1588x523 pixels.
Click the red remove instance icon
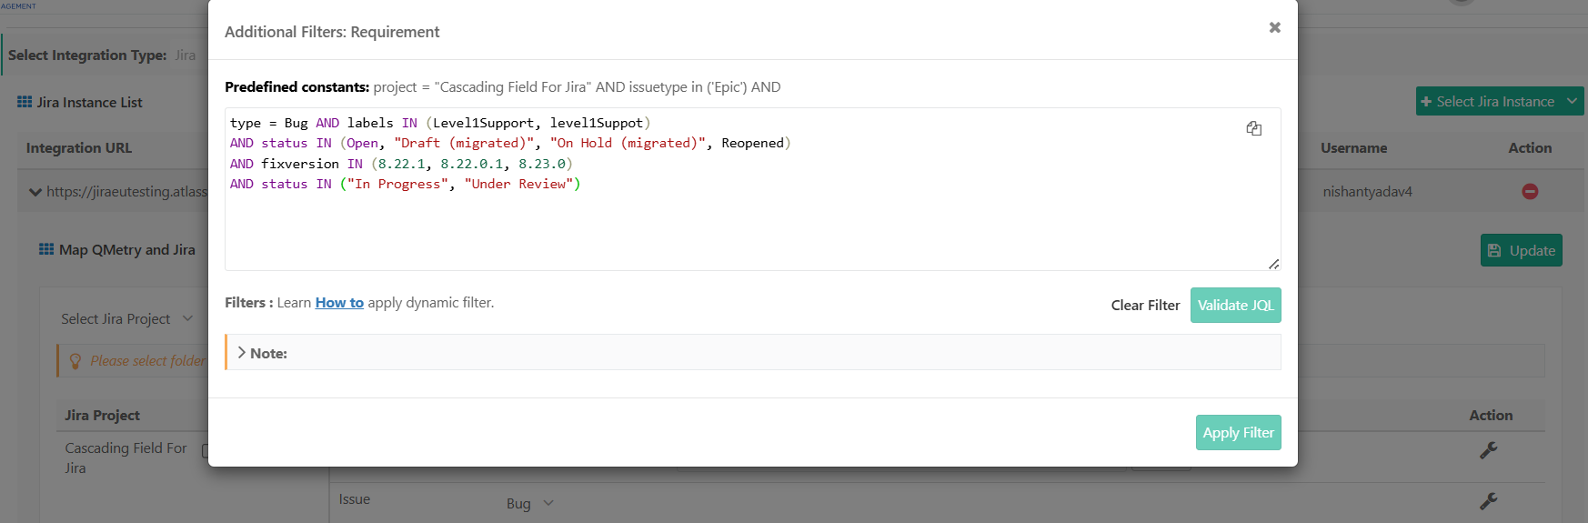click(x=1530, y=191)
